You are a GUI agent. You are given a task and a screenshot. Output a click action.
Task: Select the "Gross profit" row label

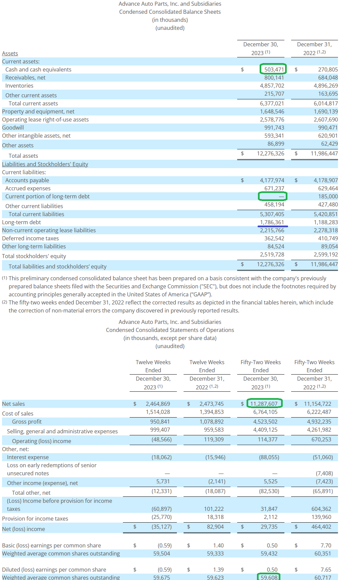pos(27,422)
